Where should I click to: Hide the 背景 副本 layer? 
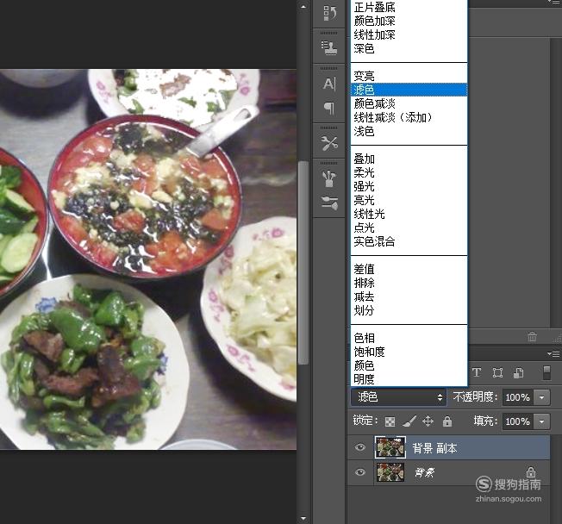(x=360, y=447)
